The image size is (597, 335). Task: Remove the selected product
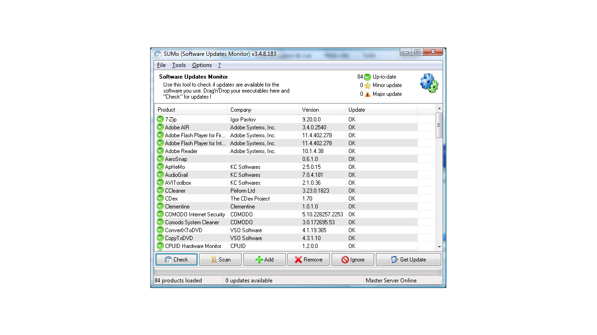pyautogui.click(x=308, y=260)
